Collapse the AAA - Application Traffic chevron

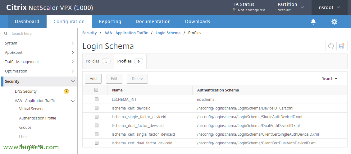click(x=73, y=101)
